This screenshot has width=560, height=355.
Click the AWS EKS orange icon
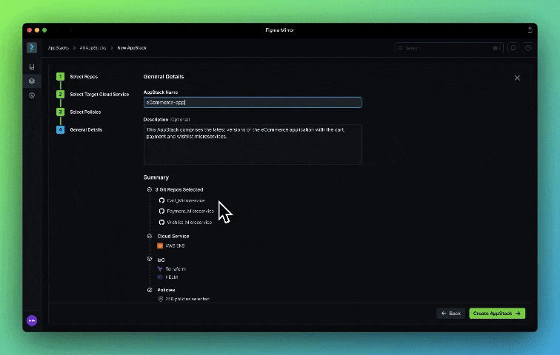[x=160, y=246]
